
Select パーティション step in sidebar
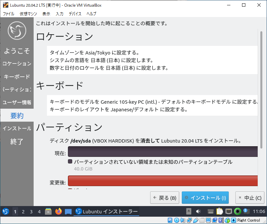click(17, 89)
